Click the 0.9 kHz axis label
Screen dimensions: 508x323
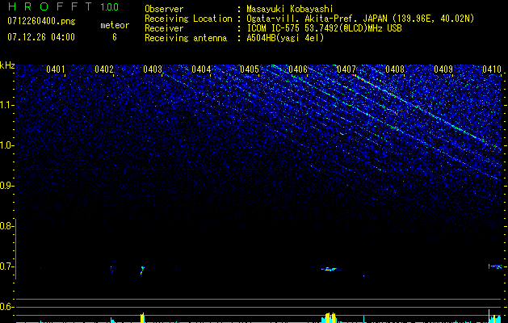[x=6, y=186]
